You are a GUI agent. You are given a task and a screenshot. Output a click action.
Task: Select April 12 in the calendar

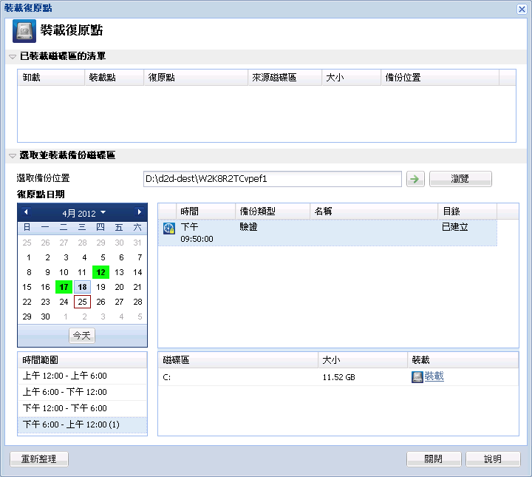click(x=100, y=272)
